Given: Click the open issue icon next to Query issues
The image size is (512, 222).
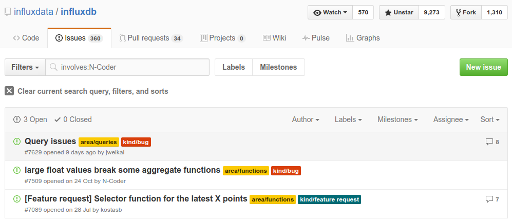Looking at the screenshot, I should [x=16, y=142].
